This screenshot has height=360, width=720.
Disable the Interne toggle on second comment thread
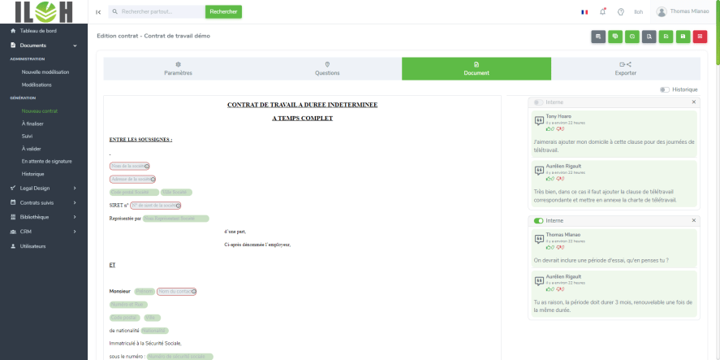[538, 220]
